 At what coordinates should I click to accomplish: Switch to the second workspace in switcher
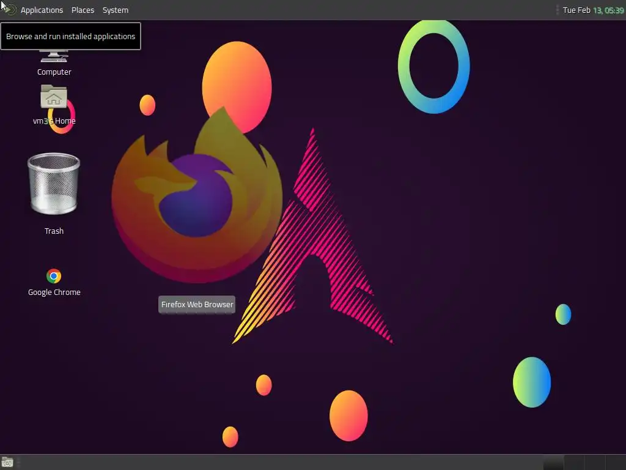[574, 463]
